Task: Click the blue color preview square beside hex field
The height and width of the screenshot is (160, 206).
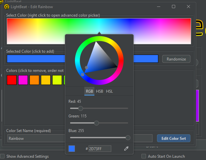Action: (72, 149)
